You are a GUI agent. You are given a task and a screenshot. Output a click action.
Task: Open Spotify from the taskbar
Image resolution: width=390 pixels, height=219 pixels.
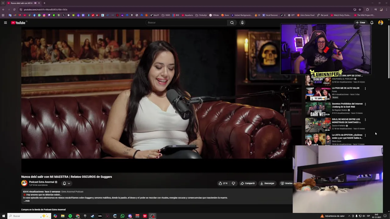point(70,216)
